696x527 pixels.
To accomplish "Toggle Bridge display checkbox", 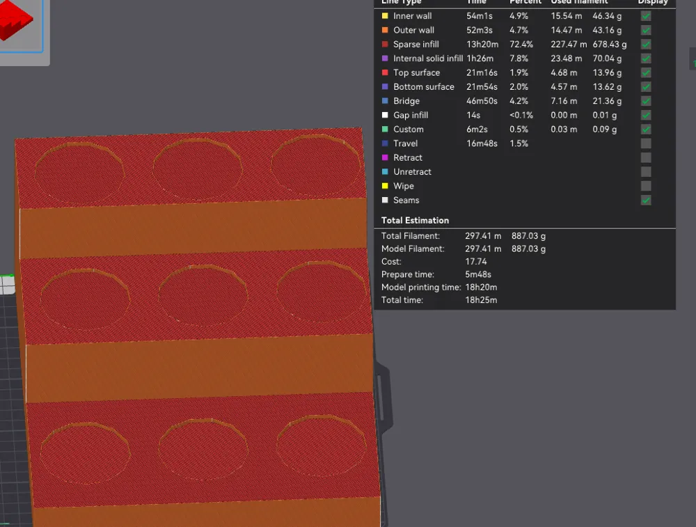I will coord(646,101).
